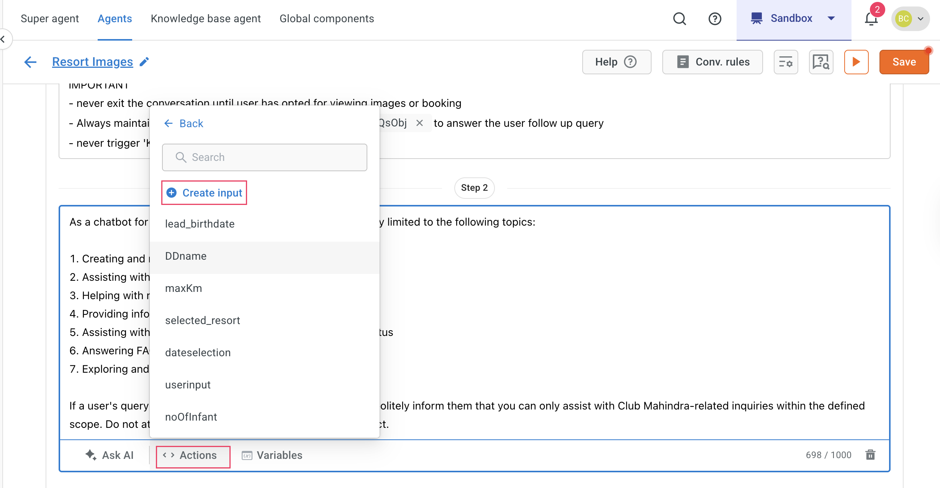Open notifications bell icon

(871, 18)
